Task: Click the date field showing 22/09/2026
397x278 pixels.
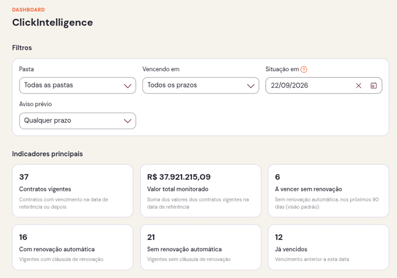Action: tap(324, 85)
